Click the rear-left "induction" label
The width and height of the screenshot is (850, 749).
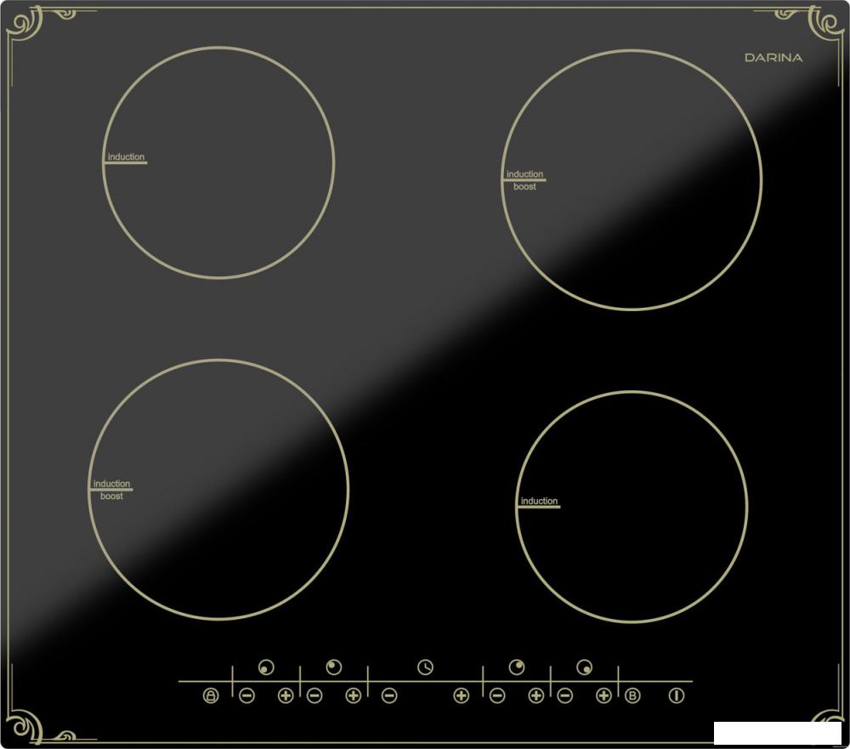(126, 156)
